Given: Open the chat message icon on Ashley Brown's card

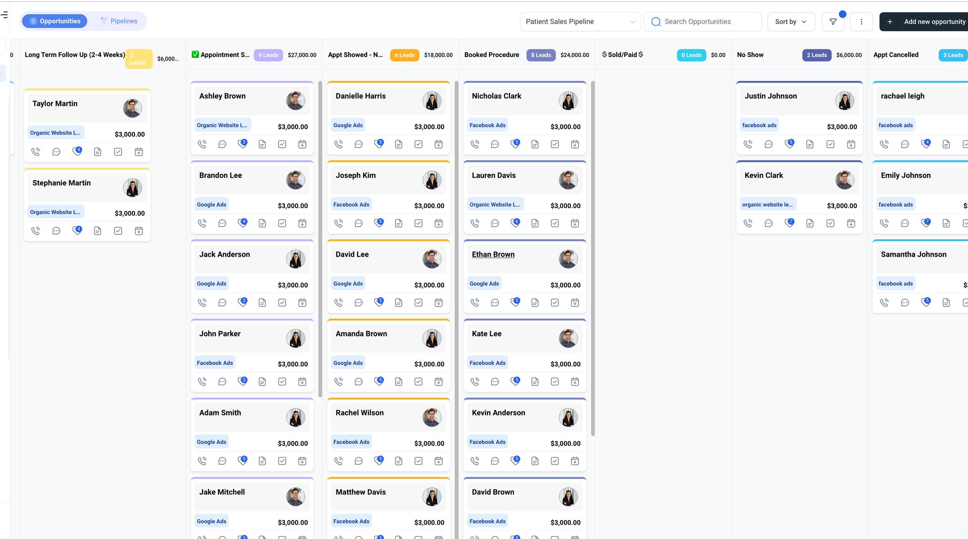Looking at the screenshot, I should [x=222, y=144].
